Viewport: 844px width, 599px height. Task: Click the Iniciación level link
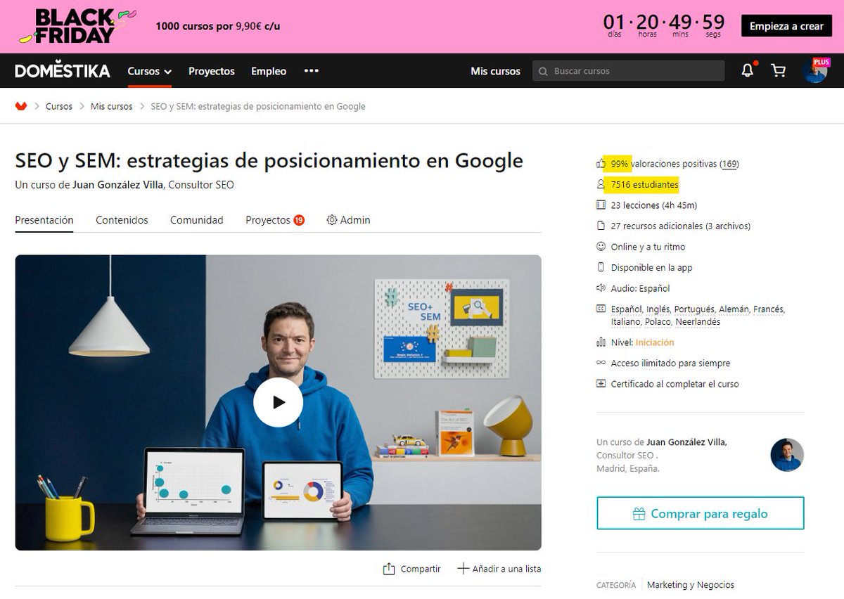pyautogui.click(x=655, y=342)
